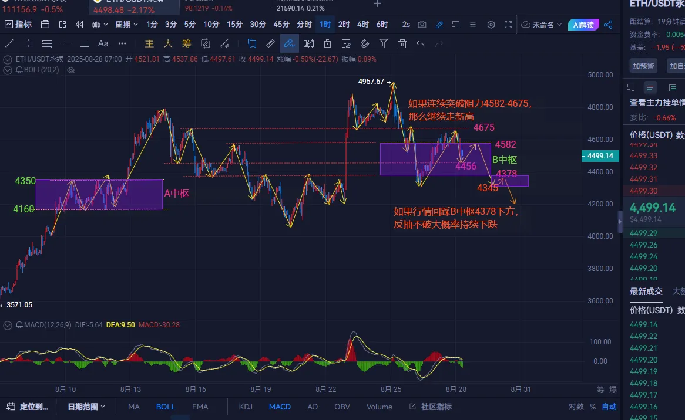Image resolution: width=685 pixels, height=420 pixels.
Task: Click the calendar icon beside 指标
Action: click(x=45, y=25)
